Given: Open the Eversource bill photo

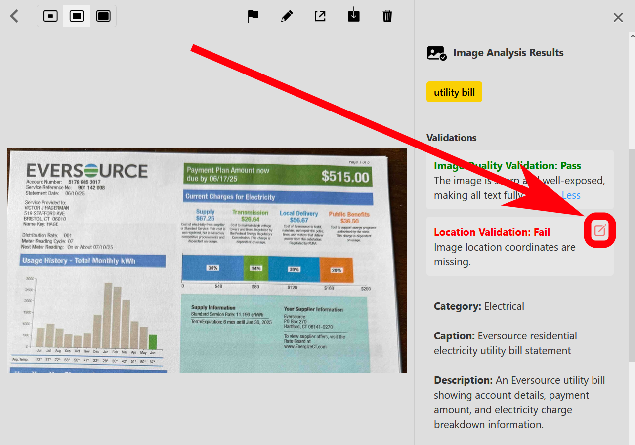Looking at the screenshot, I should click(x=207, y=261).
